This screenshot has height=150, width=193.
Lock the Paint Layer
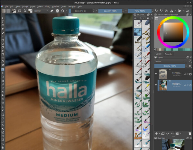click(x=185, y=74)
